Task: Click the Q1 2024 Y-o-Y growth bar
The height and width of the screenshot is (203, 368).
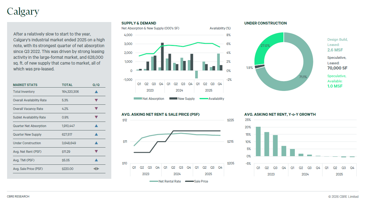Action: click(x=292, y=152)
